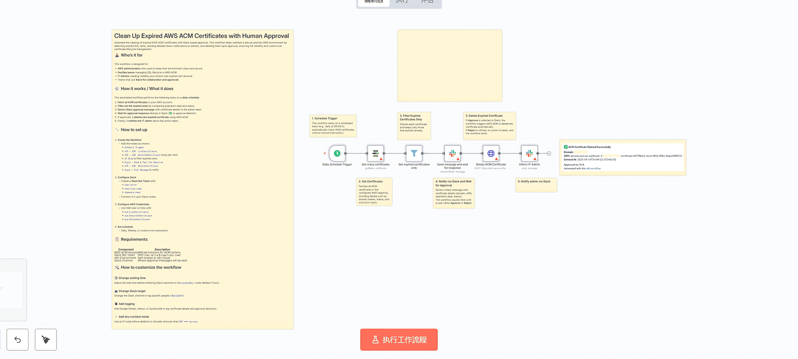Viewport: 798px width, 359px height.
Task: Click the tidy up workflow broom icon
Action: click(46, 340)
